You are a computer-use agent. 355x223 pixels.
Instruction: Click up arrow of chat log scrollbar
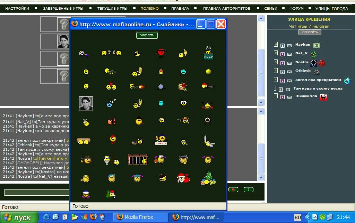[x=261, y=111]
